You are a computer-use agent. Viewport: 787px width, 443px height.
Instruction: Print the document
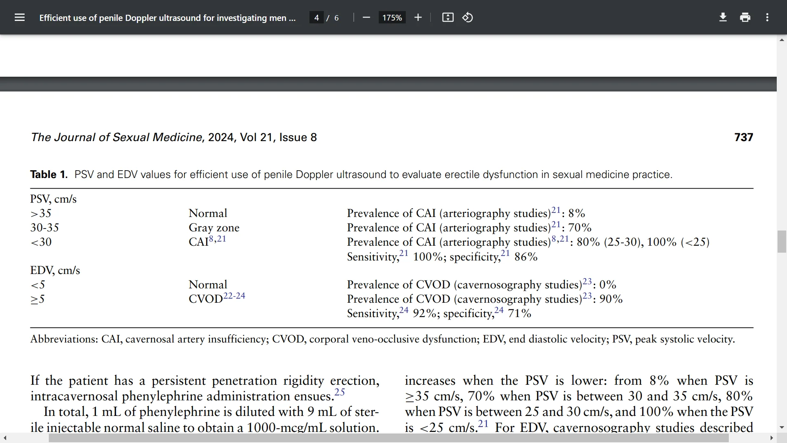point(745,17)
